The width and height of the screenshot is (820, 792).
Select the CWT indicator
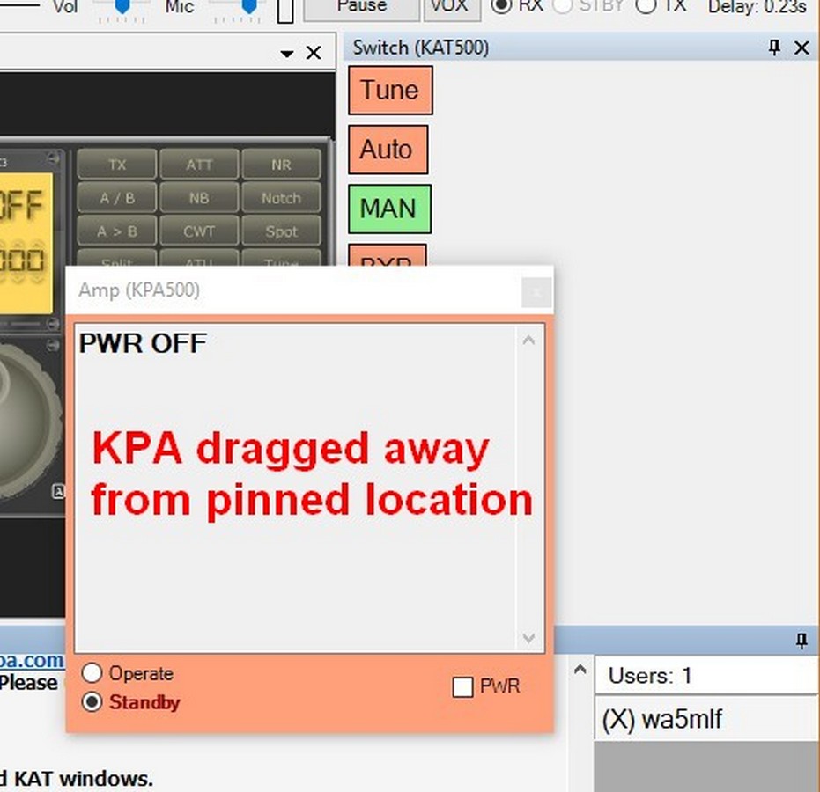199,231
